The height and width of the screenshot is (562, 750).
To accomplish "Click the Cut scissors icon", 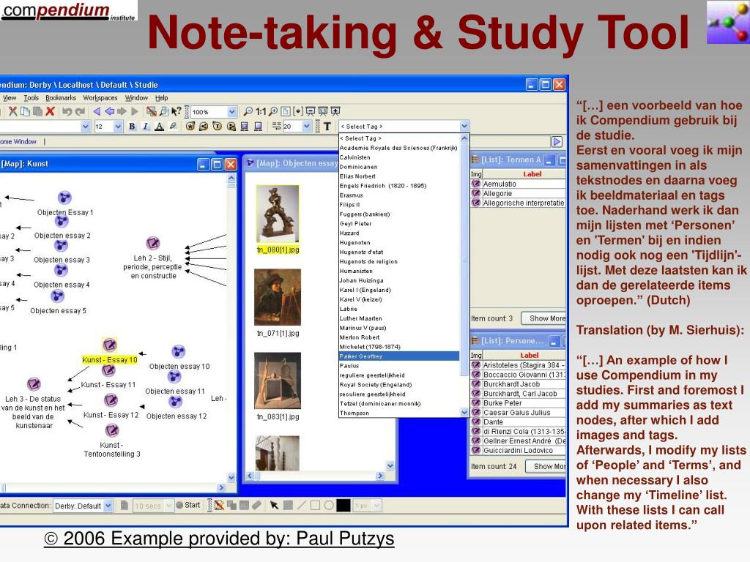I will point(13,111).
